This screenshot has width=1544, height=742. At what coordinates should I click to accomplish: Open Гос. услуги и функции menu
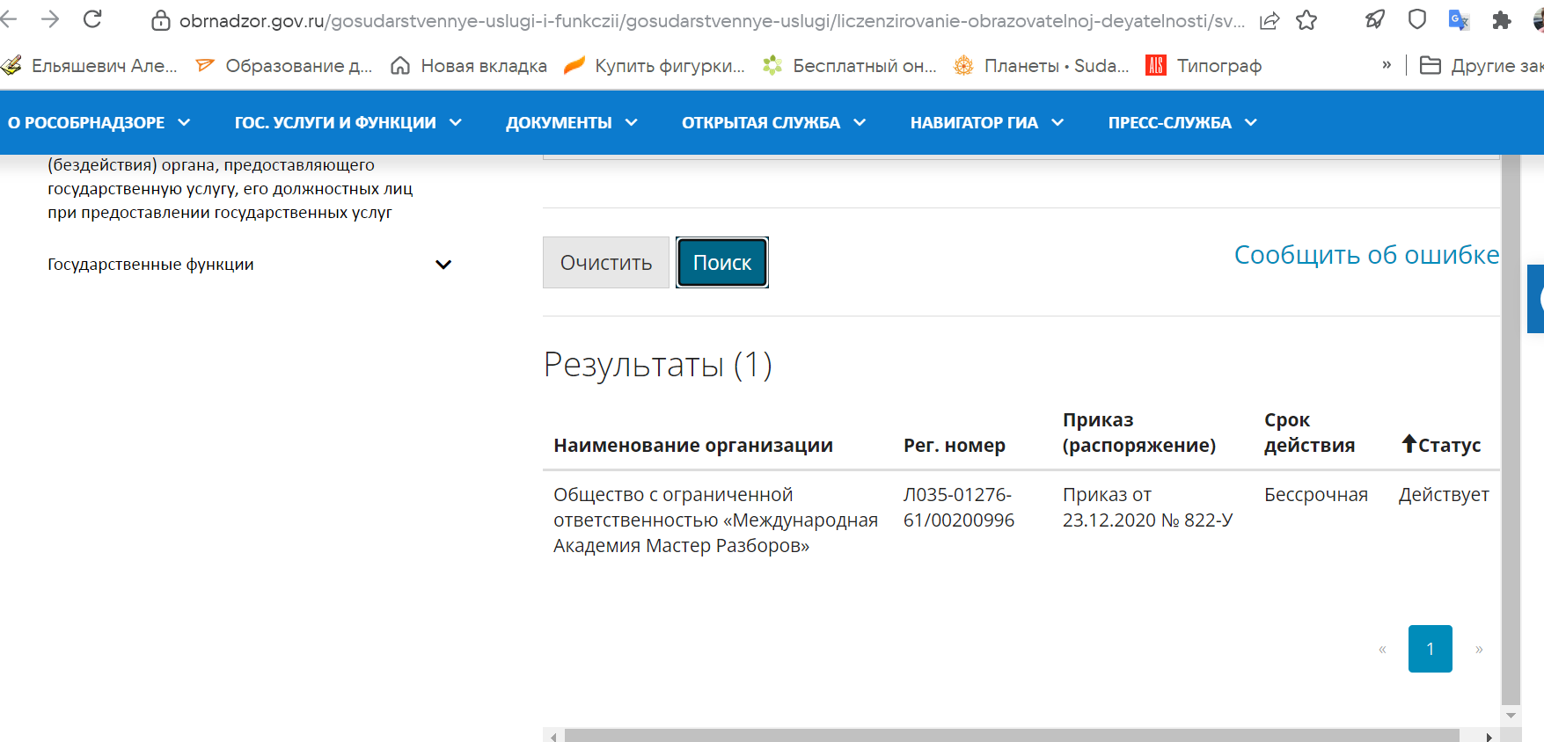(348, 122)
